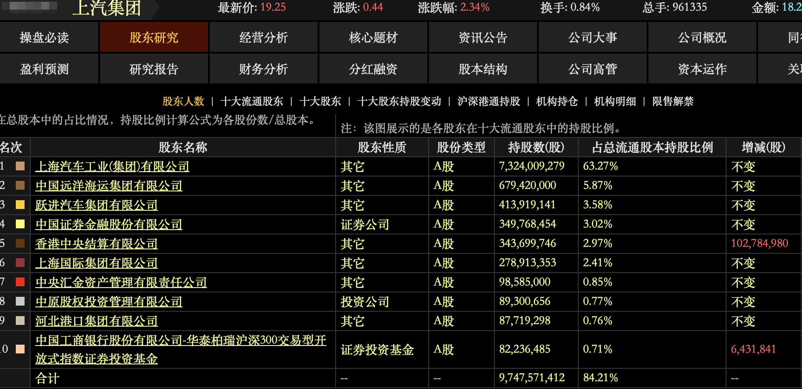Click color swatch for 跃进汽车集团 row
Screen dimensions: 802x389
[x=20, y=205]
